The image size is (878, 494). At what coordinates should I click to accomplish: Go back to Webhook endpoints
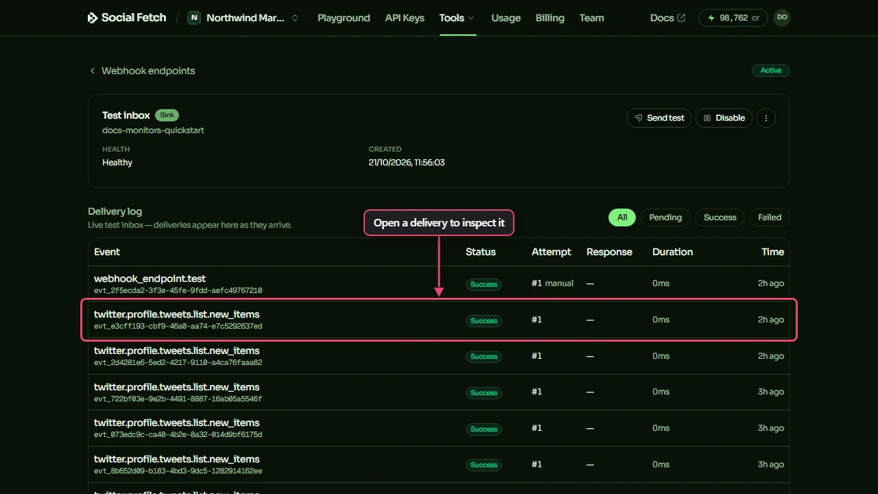[142, 71]
